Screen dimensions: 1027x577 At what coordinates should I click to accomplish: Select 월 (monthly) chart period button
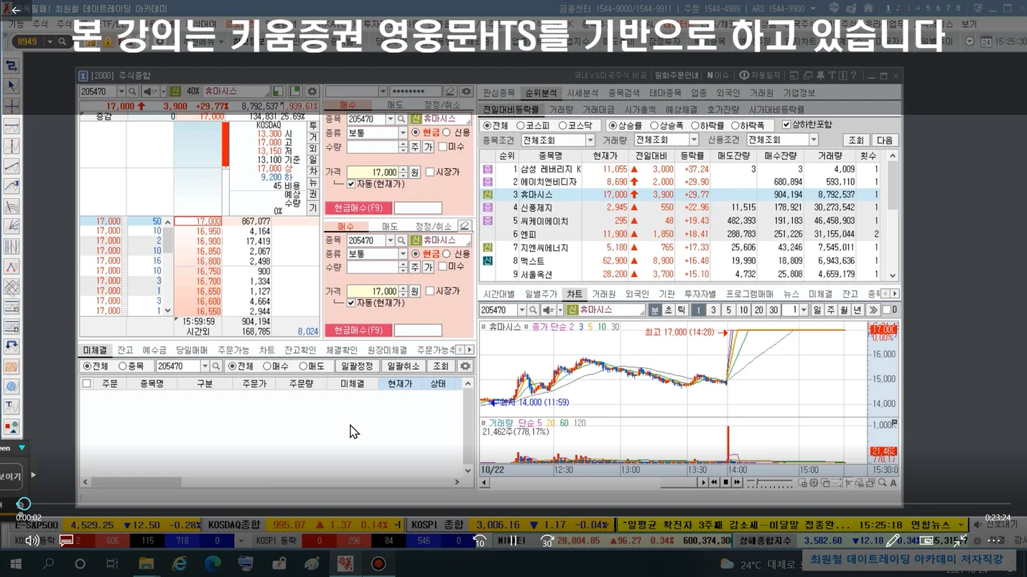click(844, 310)
